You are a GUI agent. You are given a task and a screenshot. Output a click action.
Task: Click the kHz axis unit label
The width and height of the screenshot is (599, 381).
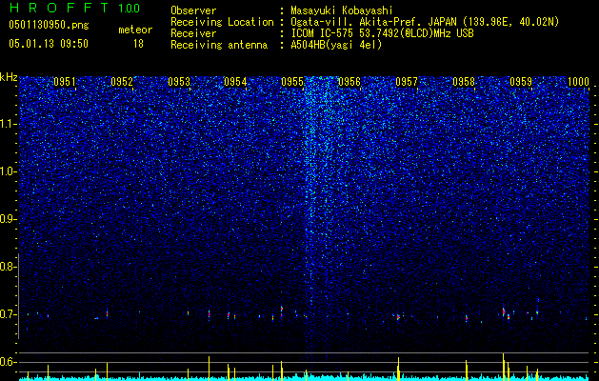9,77
